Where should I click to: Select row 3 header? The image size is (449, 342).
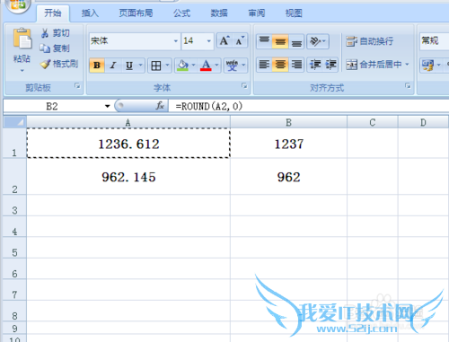point(14,206)
